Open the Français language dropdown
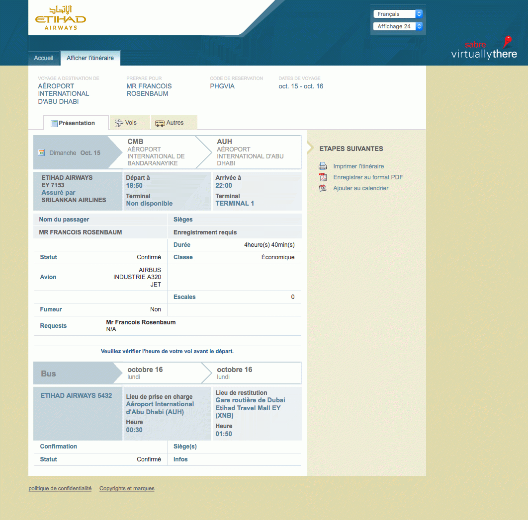Image resolution: width=528 pixels, height=520 pixels. [398, 14]
